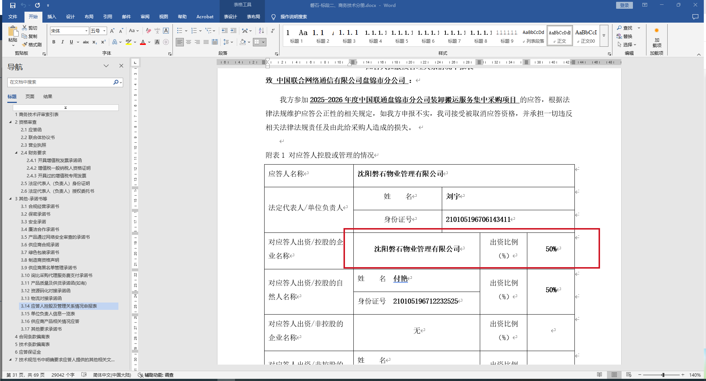
Task: Collapse the '2.4 财务要求' tree node
Action: point(16,153)
